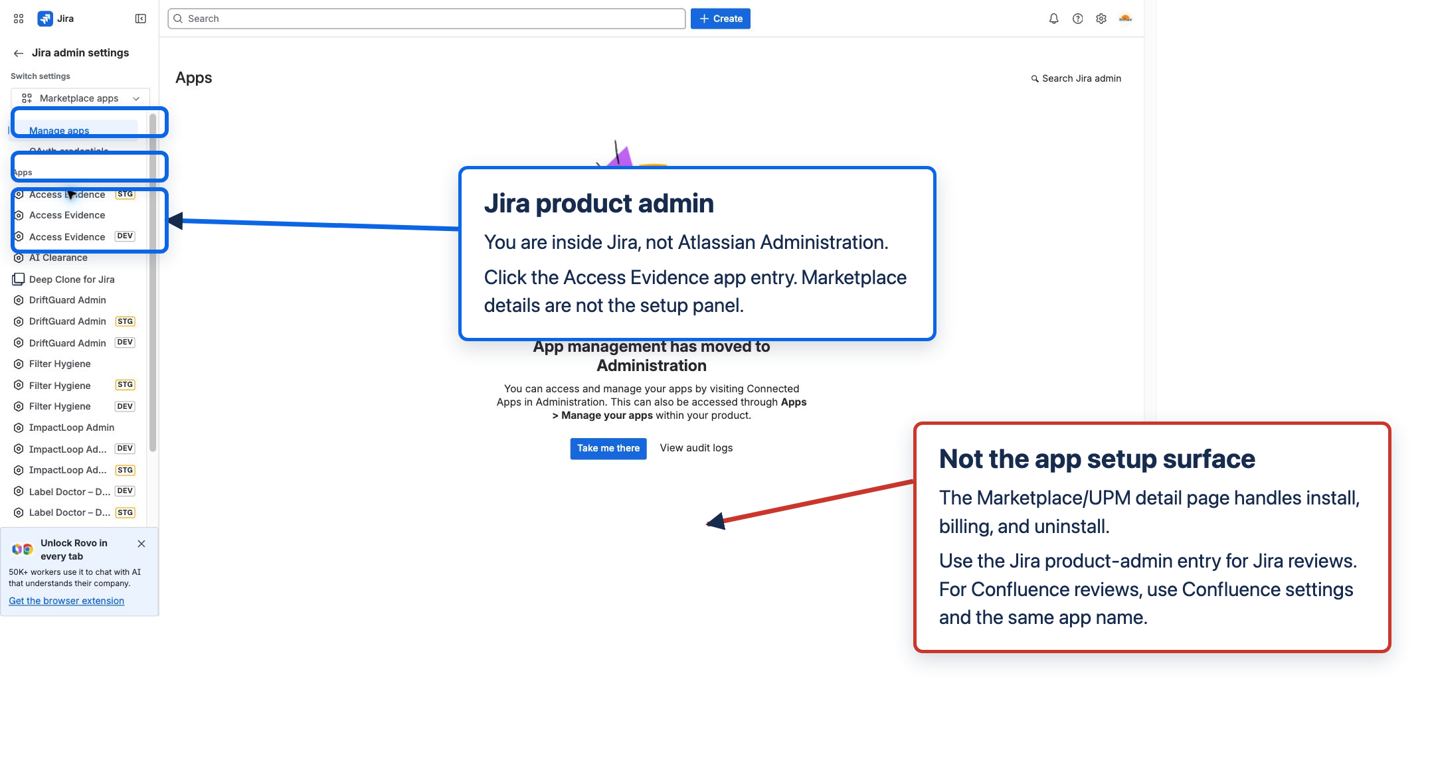Screen dimensions: 1430x770
Task: Collapse the sidebar with panel icon
Action: 141,19
